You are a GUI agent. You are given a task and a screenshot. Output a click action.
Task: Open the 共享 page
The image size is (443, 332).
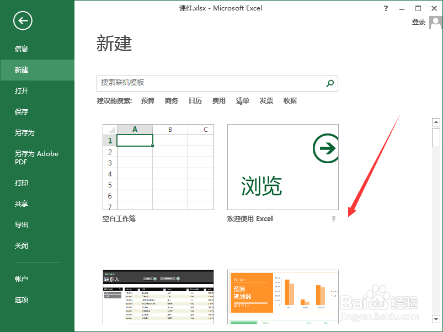tap(22, 204)
